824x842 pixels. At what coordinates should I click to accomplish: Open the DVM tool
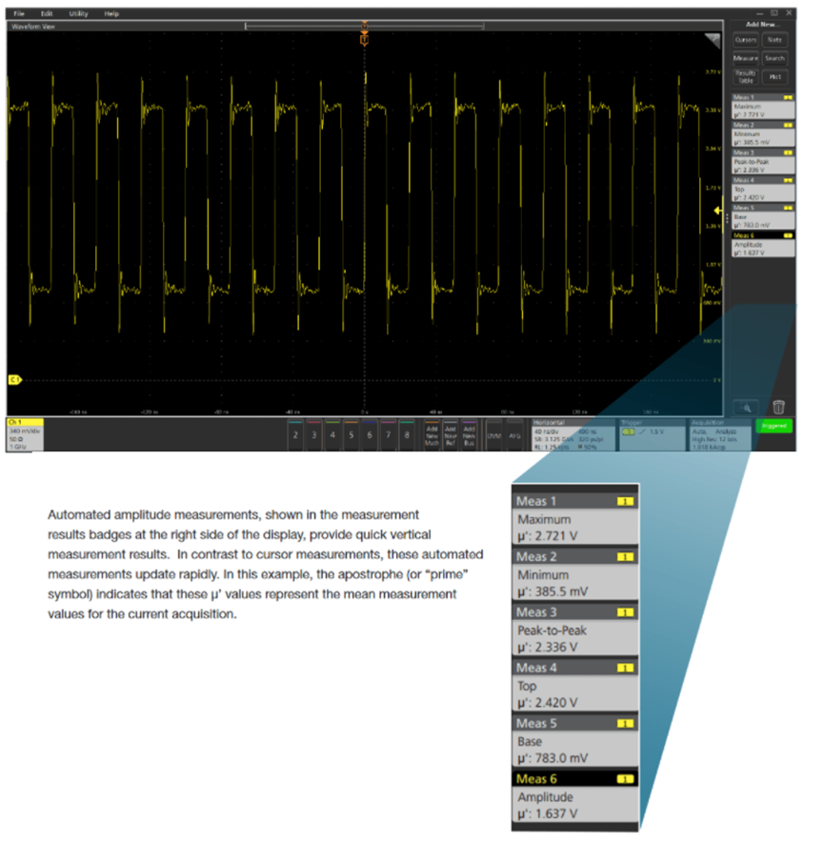pyautogui.click(x=493, y=434)
